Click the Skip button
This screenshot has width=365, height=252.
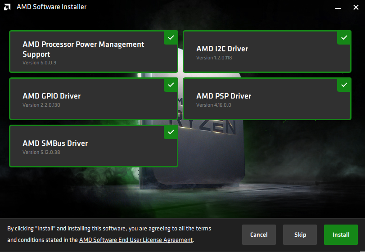pyautogui.click(x=300, y=234)
